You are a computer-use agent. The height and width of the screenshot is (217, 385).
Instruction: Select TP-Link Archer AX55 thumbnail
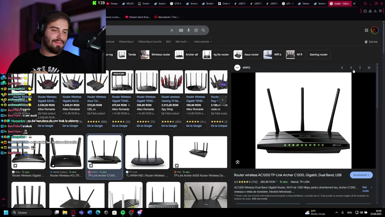(200, 152)
